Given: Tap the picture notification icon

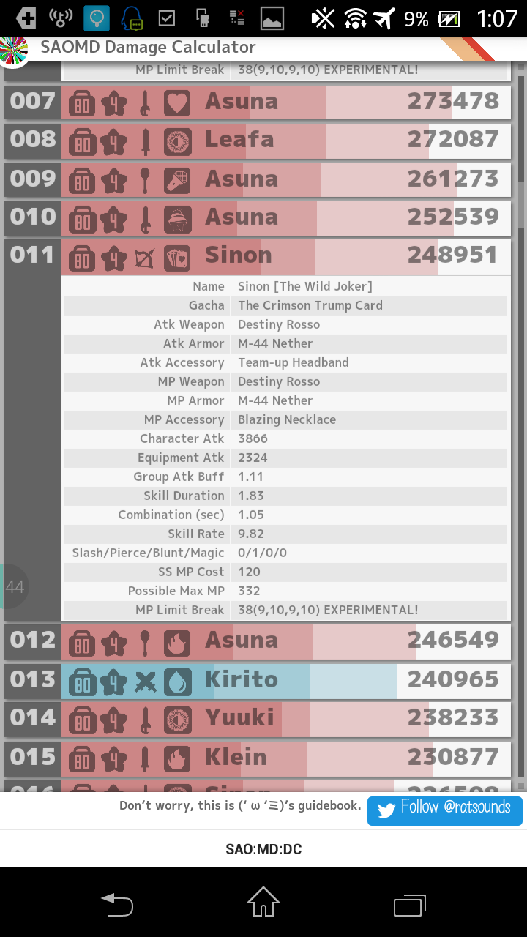Looking at the screenshot, I should tap(272, 18).
